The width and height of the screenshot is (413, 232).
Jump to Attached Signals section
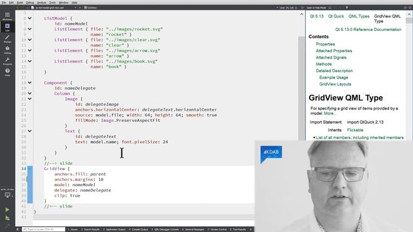[x=331, y=57]
